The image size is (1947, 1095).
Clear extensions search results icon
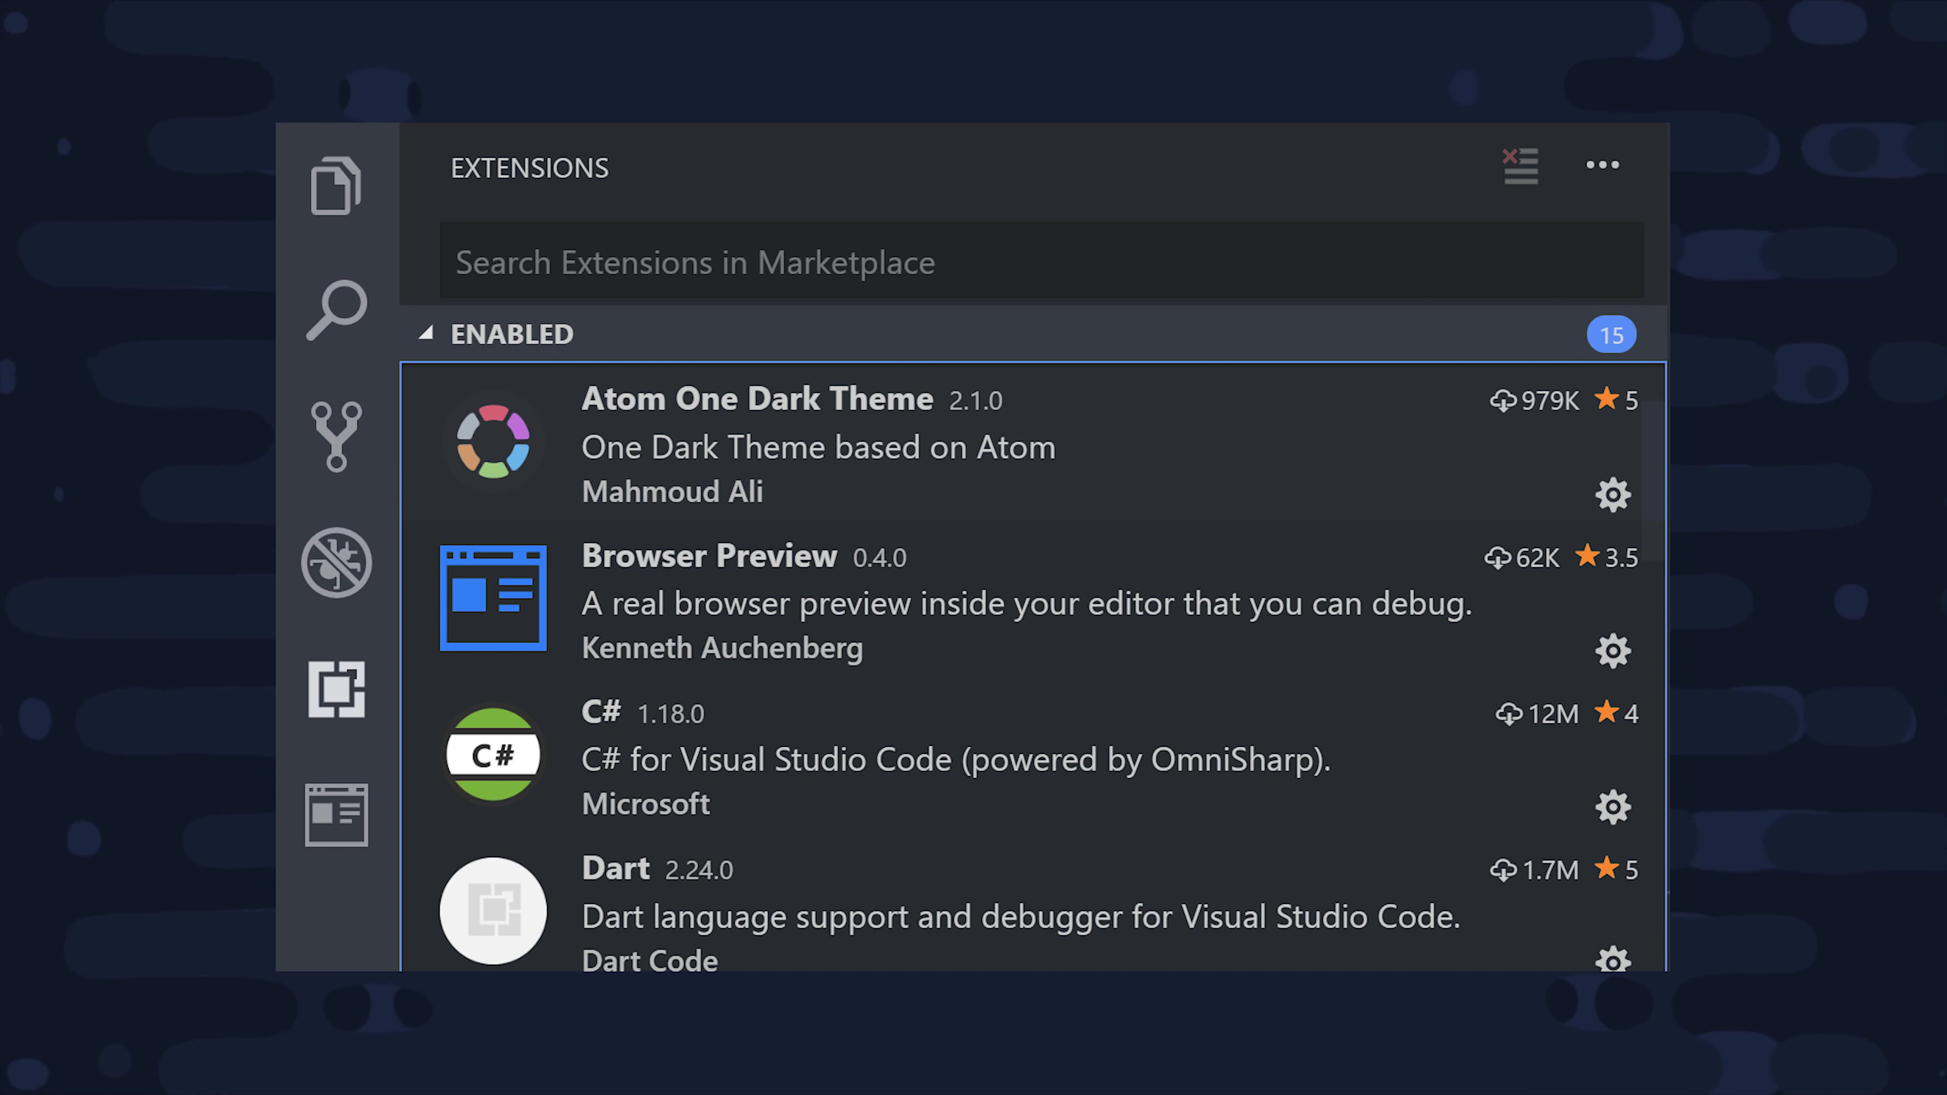[x=1520, y=166]
